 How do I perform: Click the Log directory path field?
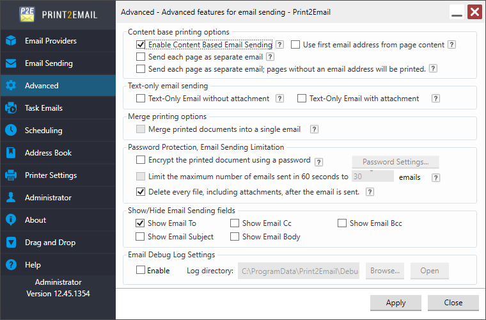point(299,271)
